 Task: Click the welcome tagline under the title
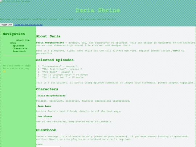pyautogui.click(x=58, y=19)
